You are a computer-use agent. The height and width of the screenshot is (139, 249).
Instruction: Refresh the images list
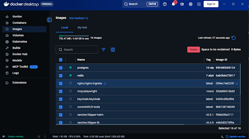tap(234, 38)
